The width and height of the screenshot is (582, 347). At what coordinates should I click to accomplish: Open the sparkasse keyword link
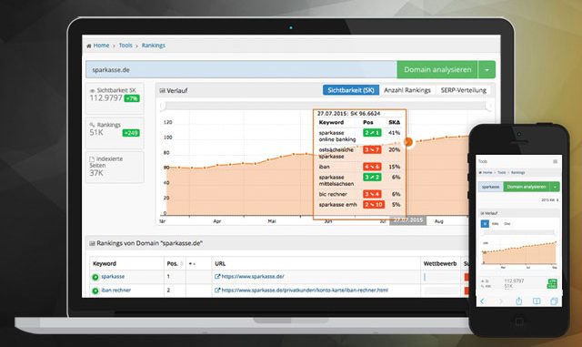coord(113,276)
